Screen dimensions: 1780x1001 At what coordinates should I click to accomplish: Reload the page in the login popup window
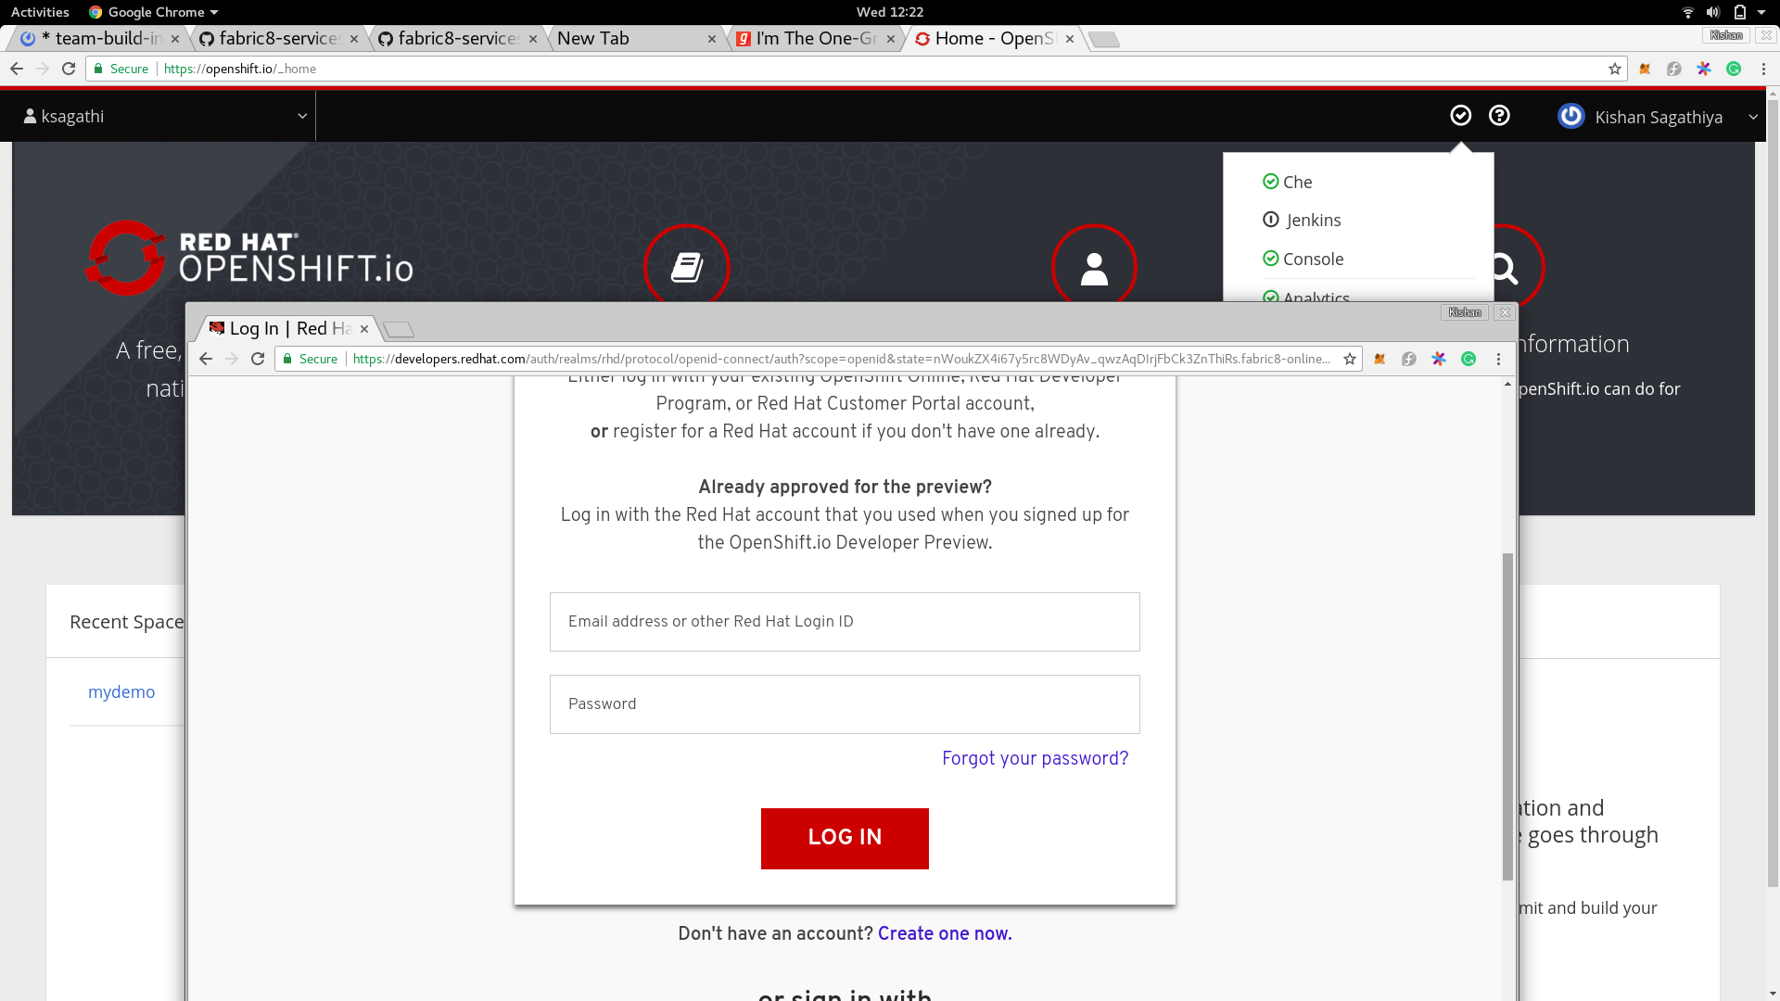(257, 359)
